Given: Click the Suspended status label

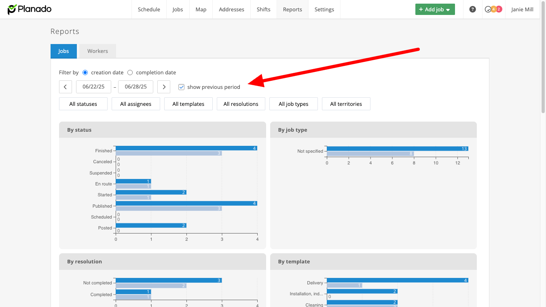Looking at the screenshot, I should [x=101, y=173].
